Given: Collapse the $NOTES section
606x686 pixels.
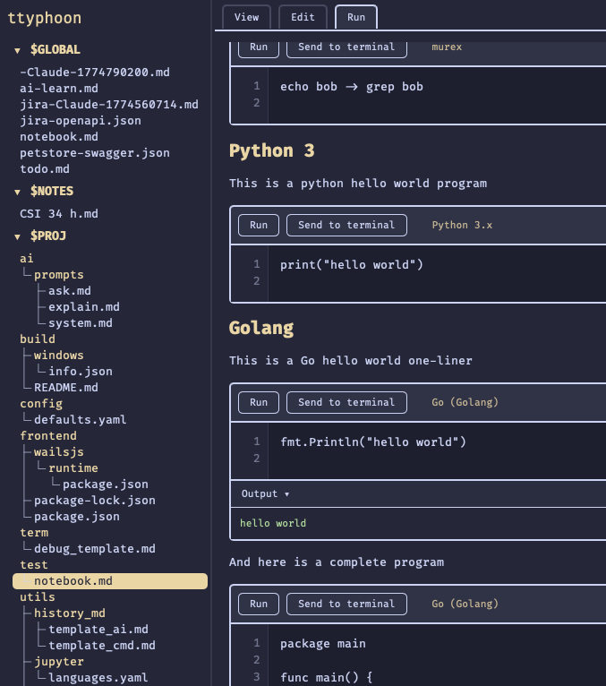Looking at the screenshot, I should pyautogui.click(x=17, y=192).
